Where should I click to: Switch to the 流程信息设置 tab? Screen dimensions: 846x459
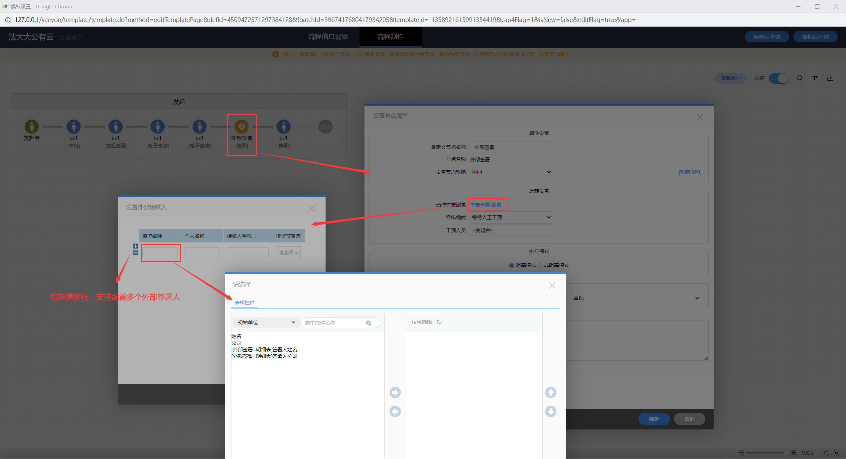pos(328,37)
